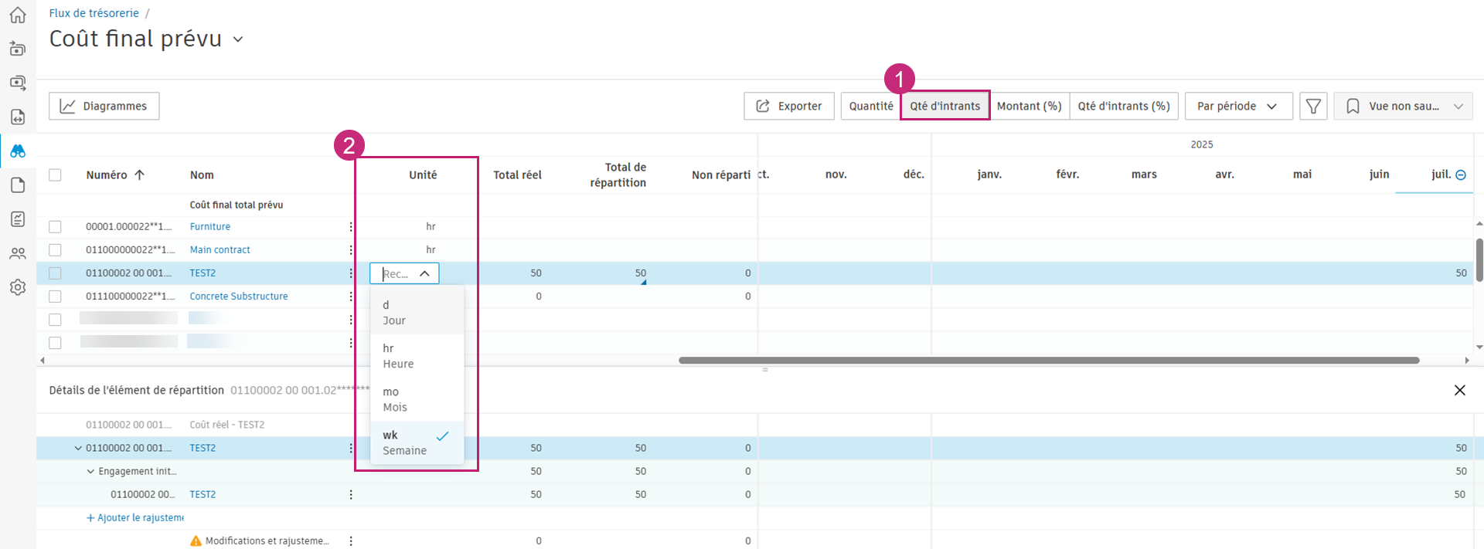Select the Heure unit option
Viewport: 1484px width, 549px height.
coord(399,356)
